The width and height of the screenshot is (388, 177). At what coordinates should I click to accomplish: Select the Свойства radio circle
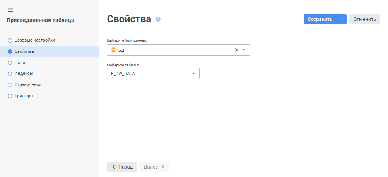[10, 51]
